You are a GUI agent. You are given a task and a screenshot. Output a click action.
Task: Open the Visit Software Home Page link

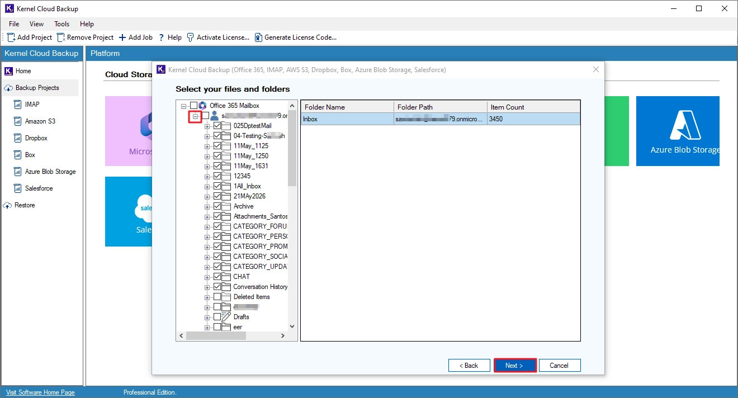tap(40, 392)
